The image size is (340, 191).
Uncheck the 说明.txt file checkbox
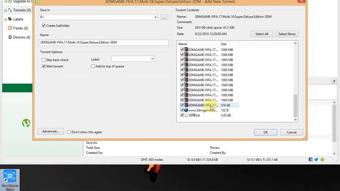pos(182,115)
